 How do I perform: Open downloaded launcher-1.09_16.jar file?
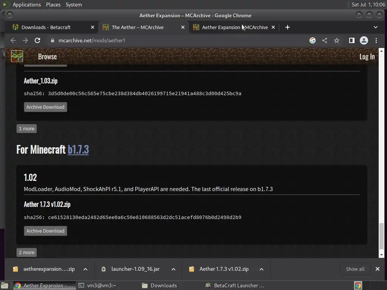pyautogui.click(x=131, y=269)
